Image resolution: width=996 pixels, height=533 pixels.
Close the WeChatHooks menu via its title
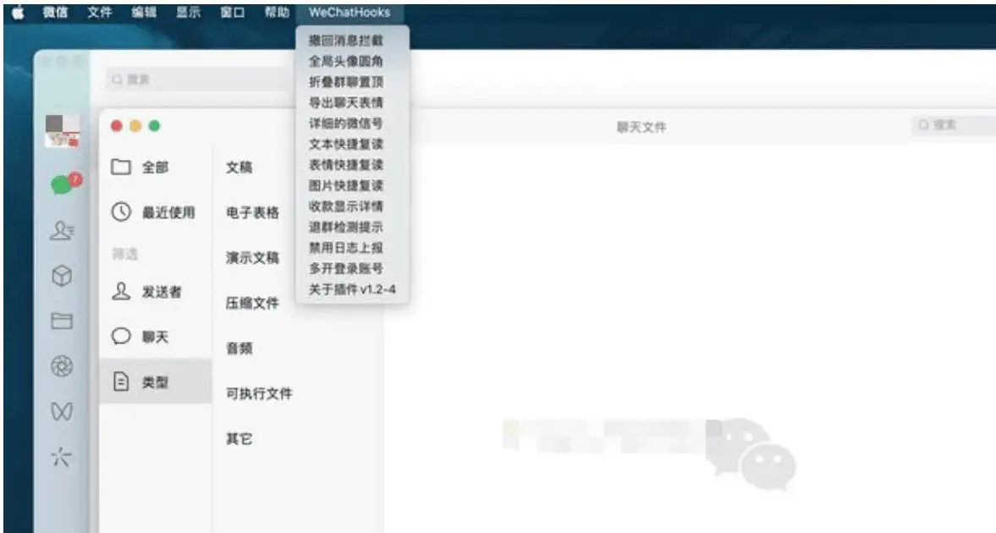point(349,12)
